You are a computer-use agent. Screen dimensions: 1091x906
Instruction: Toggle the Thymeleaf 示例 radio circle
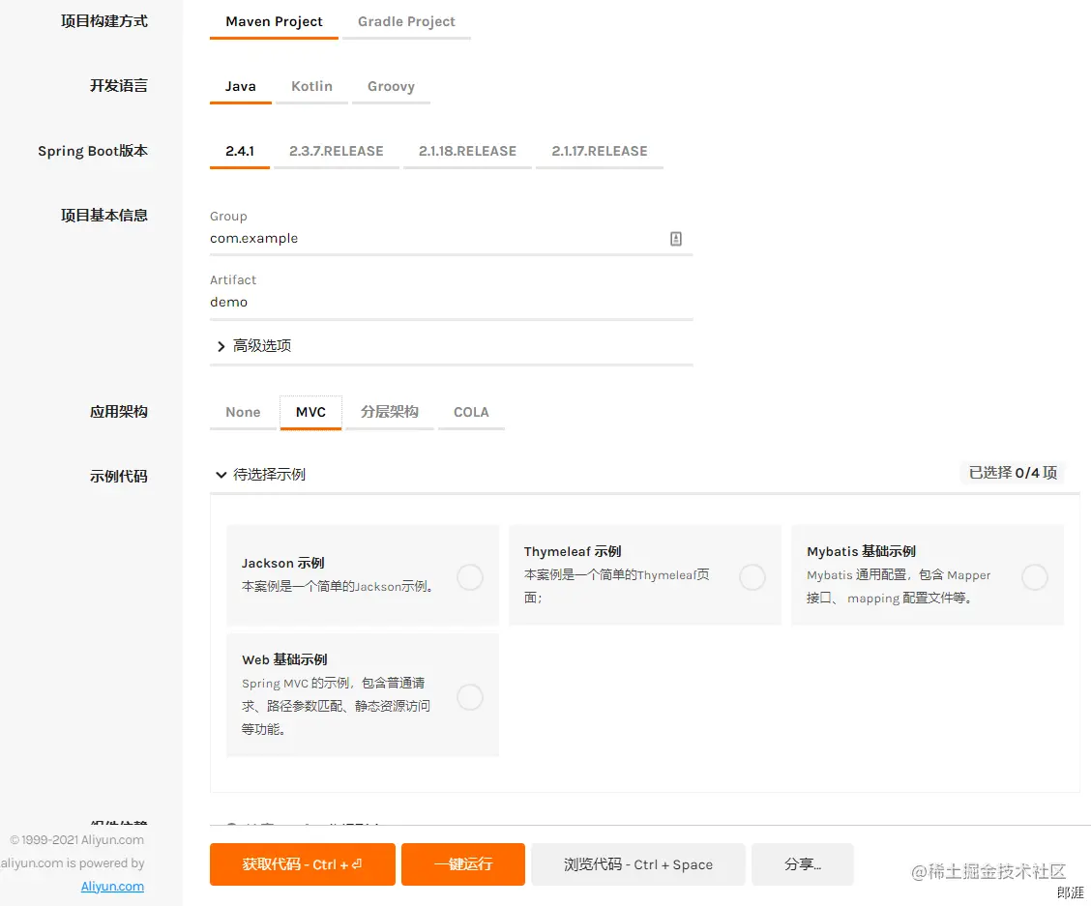752,577
